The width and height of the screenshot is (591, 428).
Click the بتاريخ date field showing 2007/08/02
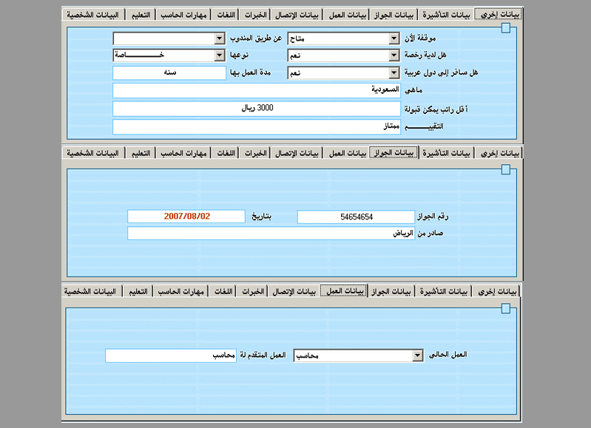186,217
